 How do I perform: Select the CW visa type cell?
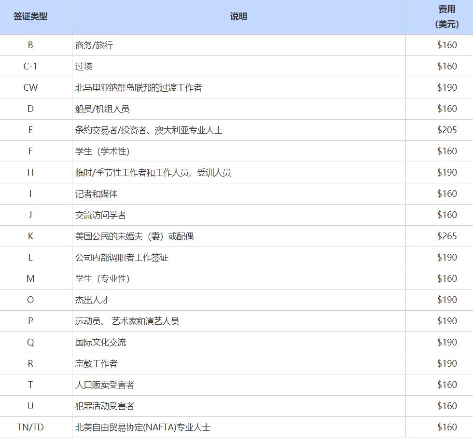30,88
